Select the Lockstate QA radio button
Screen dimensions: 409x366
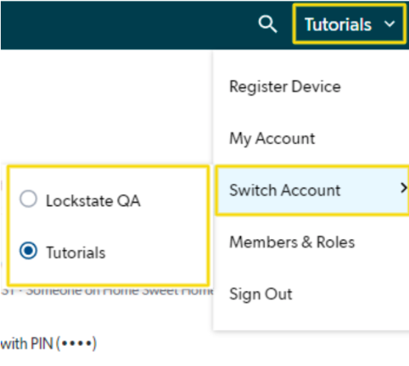coord(28,199)
